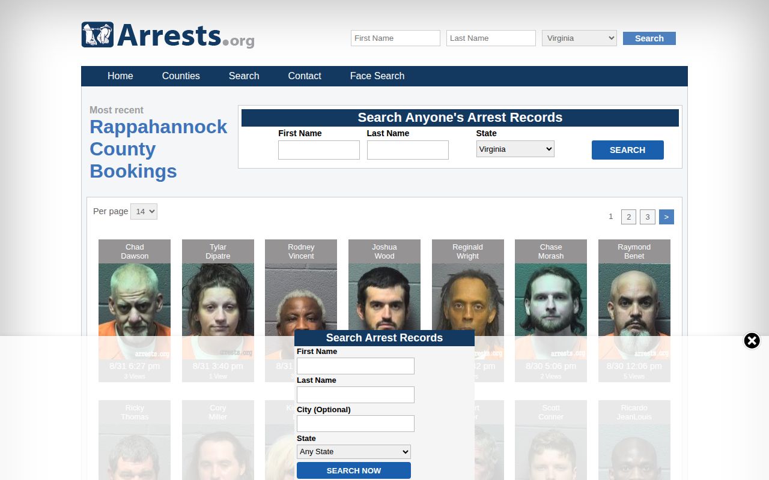This screenshot has width=769, height=480.
Task: Click Last Name field in Search Anyone's panel
Action: coord(408,150)
